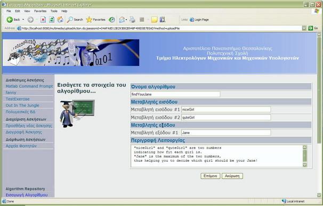Click the yellow folder icon in toolbar

[154, 20]
